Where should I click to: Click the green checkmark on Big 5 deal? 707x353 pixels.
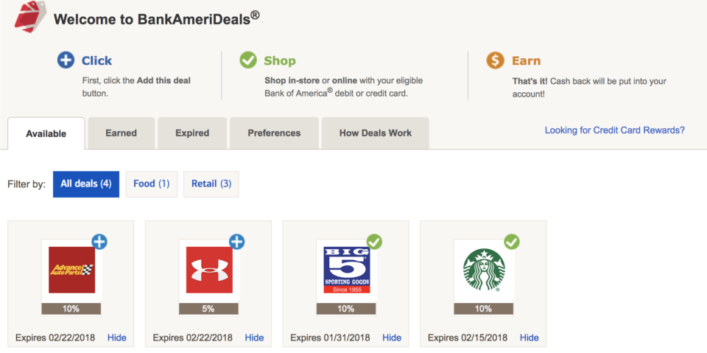(374, 242)
